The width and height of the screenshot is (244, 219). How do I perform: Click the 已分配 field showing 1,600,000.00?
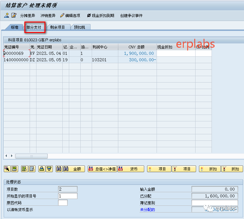pyautogui.click(x=215, y=196)
